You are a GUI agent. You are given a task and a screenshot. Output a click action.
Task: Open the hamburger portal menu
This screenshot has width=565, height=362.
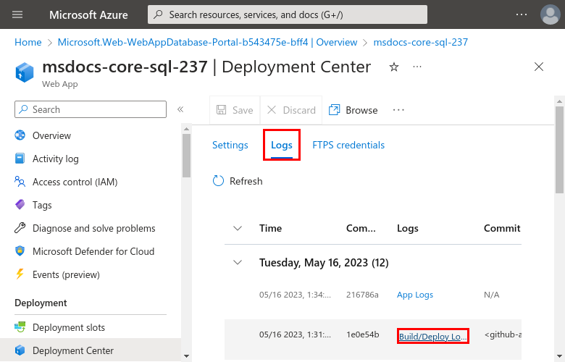(x=18, y=14)
